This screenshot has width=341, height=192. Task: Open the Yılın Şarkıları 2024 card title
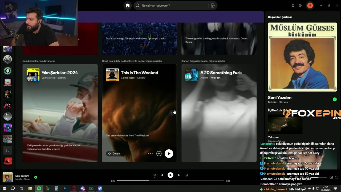[60, 73]
